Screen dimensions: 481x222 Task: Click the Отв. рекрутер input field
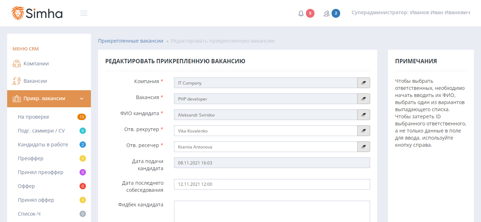[x=265, y=131]
